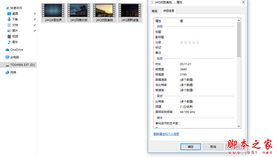Open the 下载 downloads arrow icon

pos(9,19)
